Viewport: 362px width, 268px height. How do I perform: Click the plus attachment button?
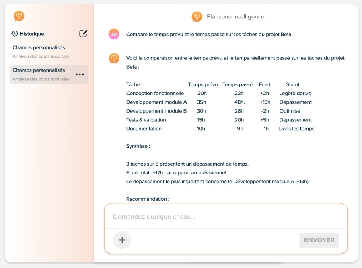(x=121, y=240)
